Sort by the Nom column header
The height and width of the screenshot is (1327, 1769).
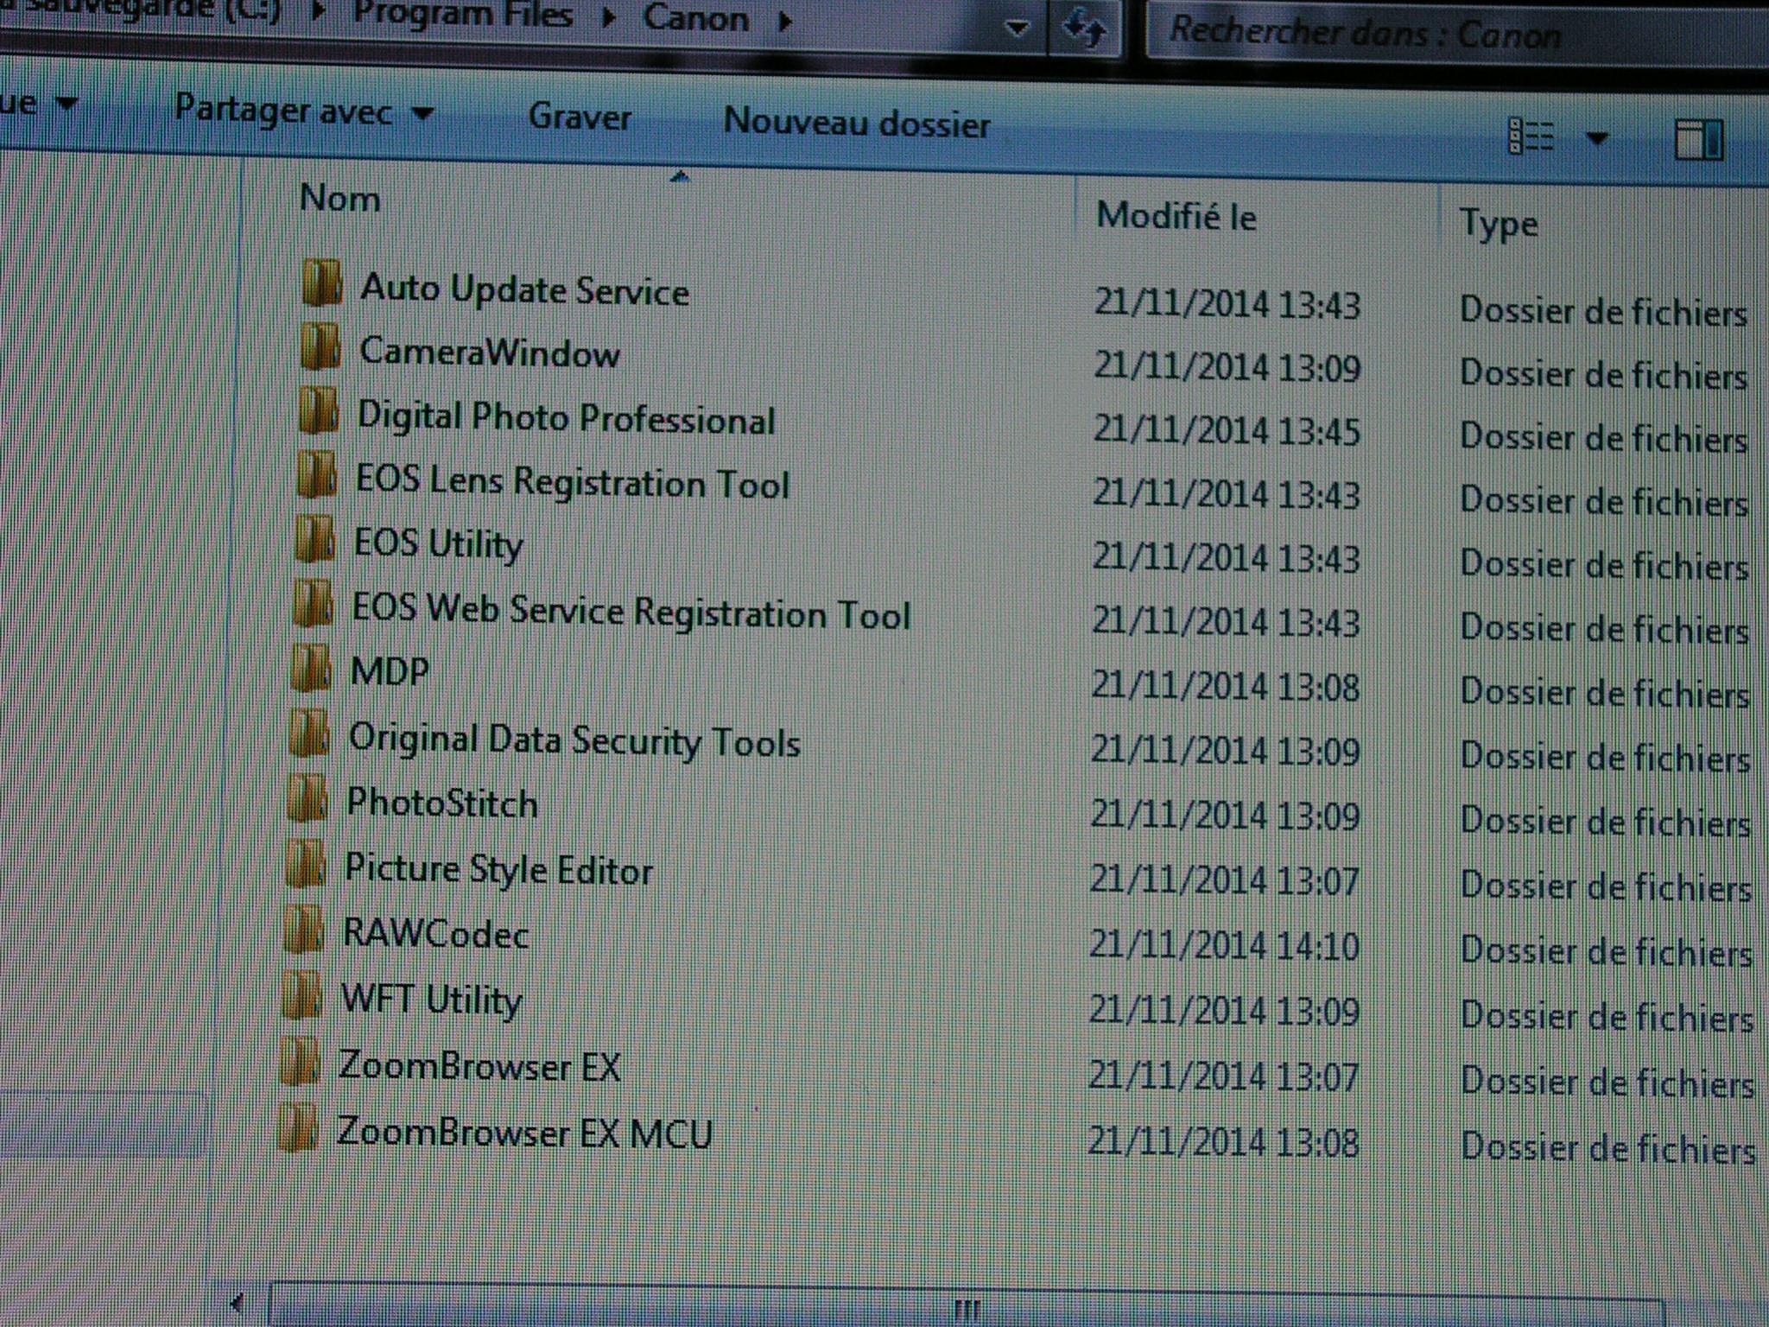tap(339, 199)
